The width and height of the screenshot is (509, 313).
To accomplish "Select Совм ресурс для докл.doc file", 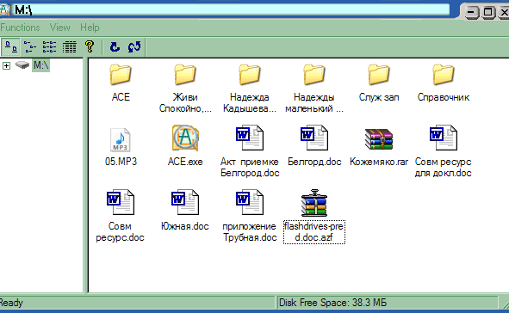I will (443, 151).
